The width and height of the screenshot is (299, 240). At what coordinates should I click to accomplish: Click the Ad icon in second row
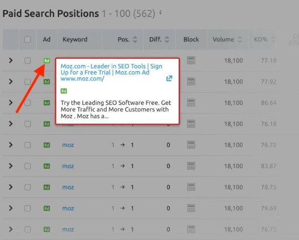point(47,82)
